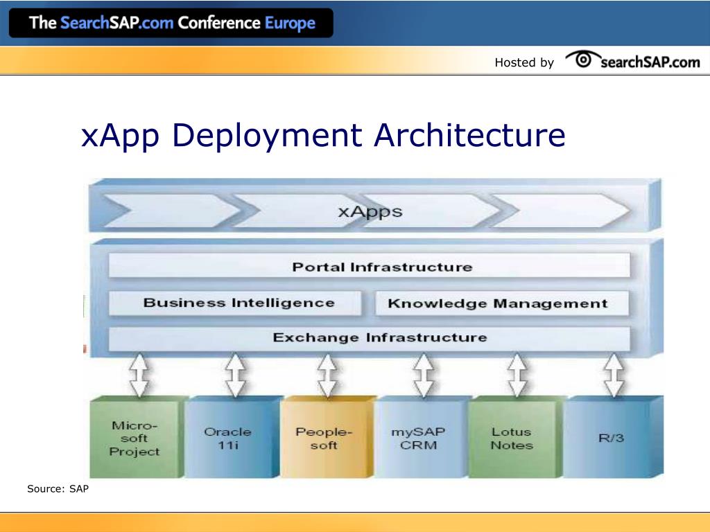Click the double arrow above Oracle 11i
The height and width of the screenshot is (532, 710).
236,375
